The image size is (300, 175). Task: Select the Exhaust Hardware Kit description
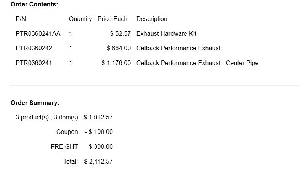tap(166, 33)
